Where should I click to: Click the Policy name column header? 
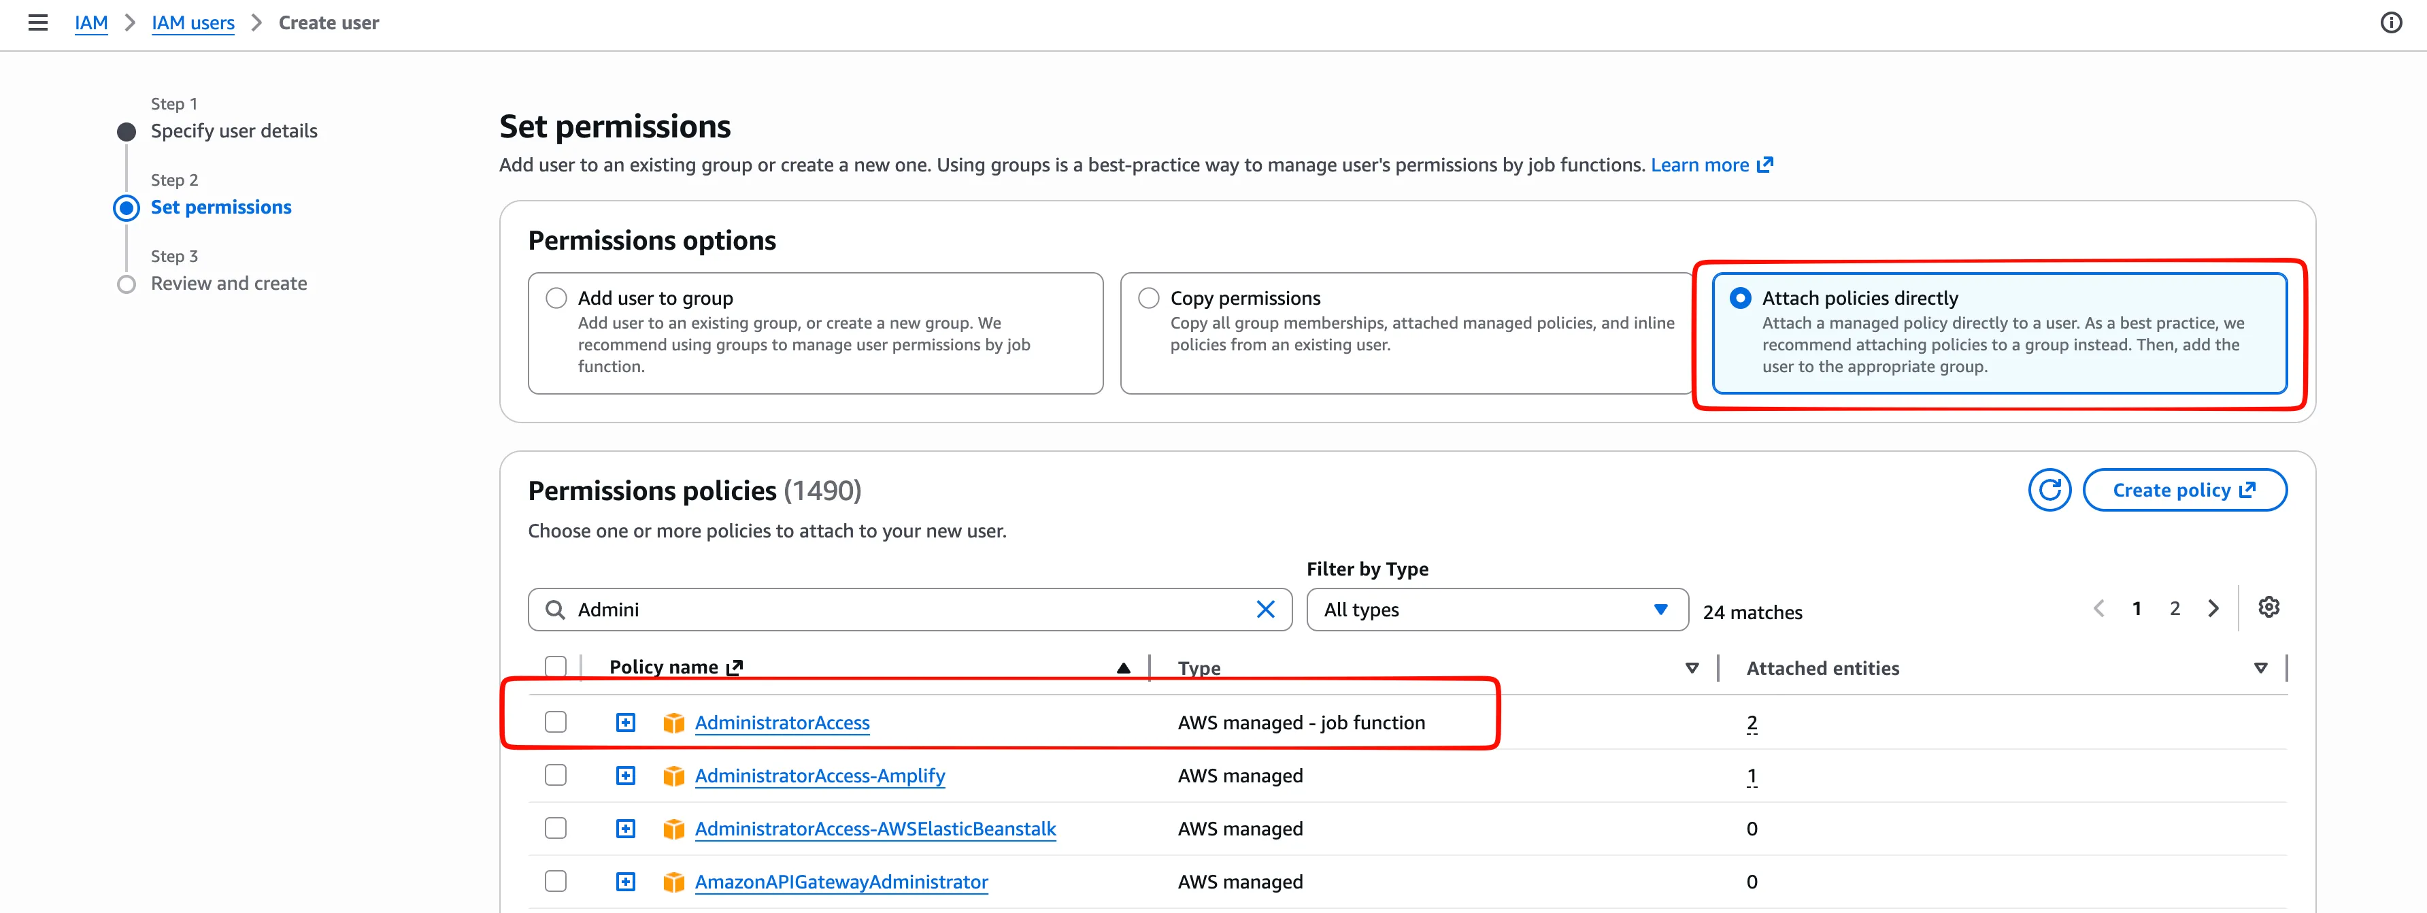click(x=663, y=667)
